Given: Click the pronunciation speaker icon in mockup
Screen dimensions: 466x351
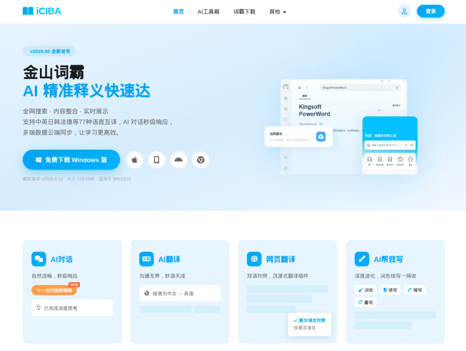Looking at the screenshot, I should click(321, 124).
